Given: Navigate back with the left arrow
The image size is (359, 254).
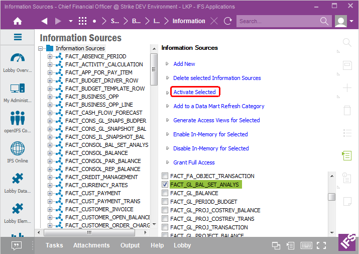Looking at the screenshot, I should 44,21.
